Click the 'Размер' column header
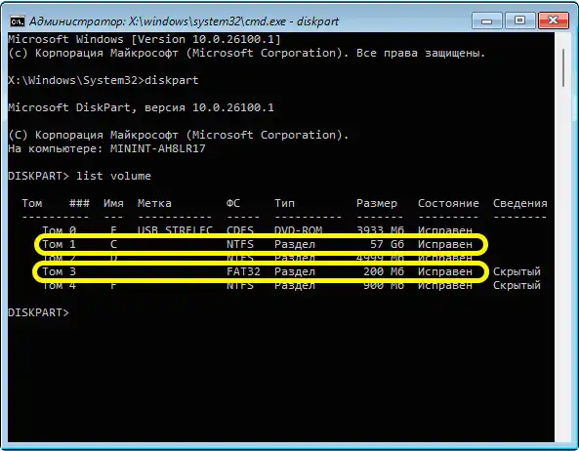579x451 pixels. [x=377, y=203]
